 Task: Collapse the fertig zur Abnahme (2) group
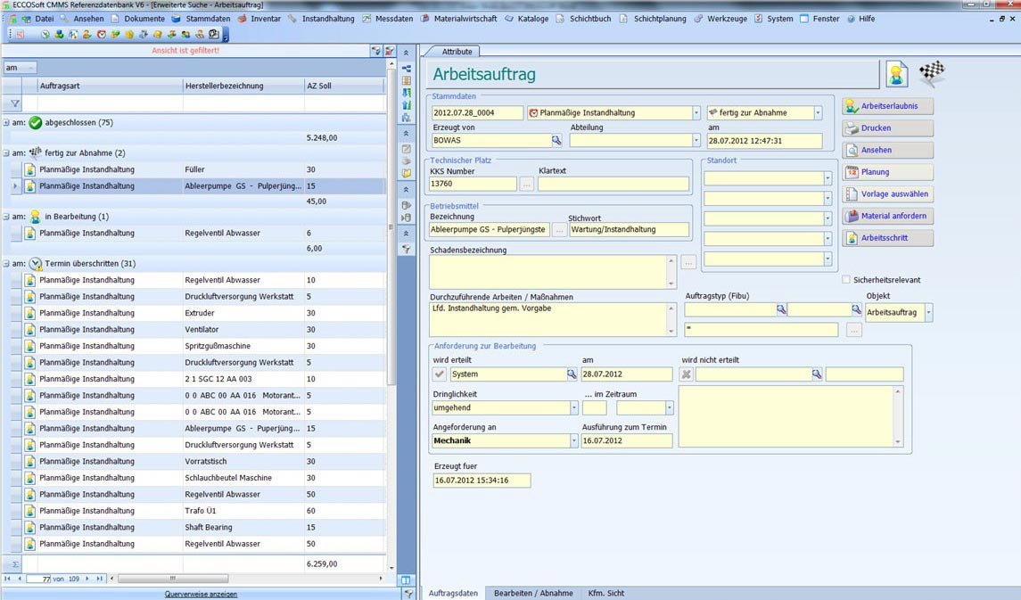pyautogui.click(x=6, y=153)
